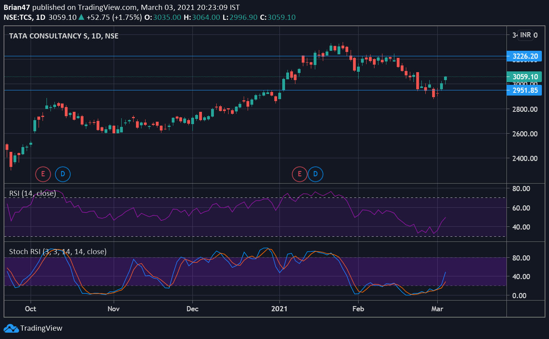The width and height of the screenshot is (549, 339).
Task: Click the Dividend 'D' marker below January 2021 candles
Action: pos(316,174)
